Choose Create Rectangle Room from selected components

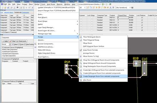[103, 76]
